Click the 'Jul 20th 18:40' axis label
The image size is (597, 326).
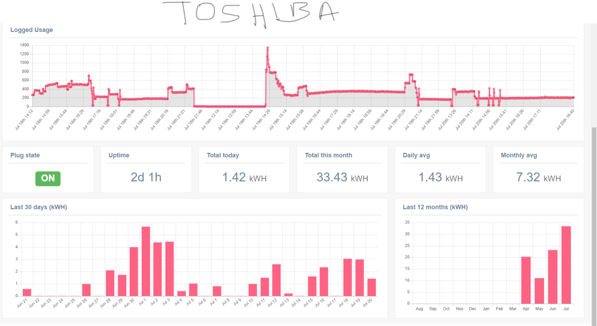565,119
